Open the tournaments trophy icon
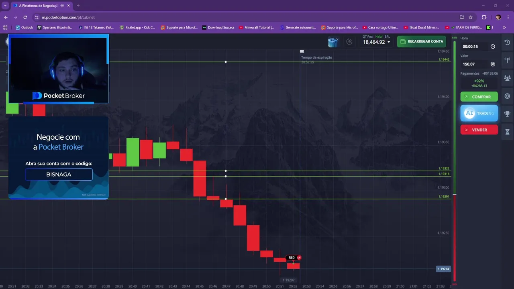Viewport: 514px width, 289px height. [x=507, y=114]
